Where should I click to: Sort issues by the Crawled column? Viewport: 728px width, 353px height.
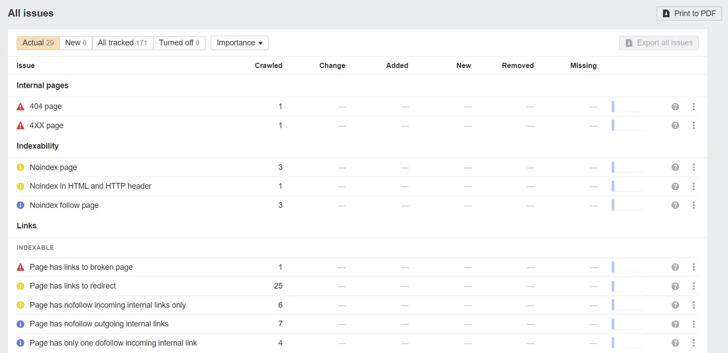(268, 65)
